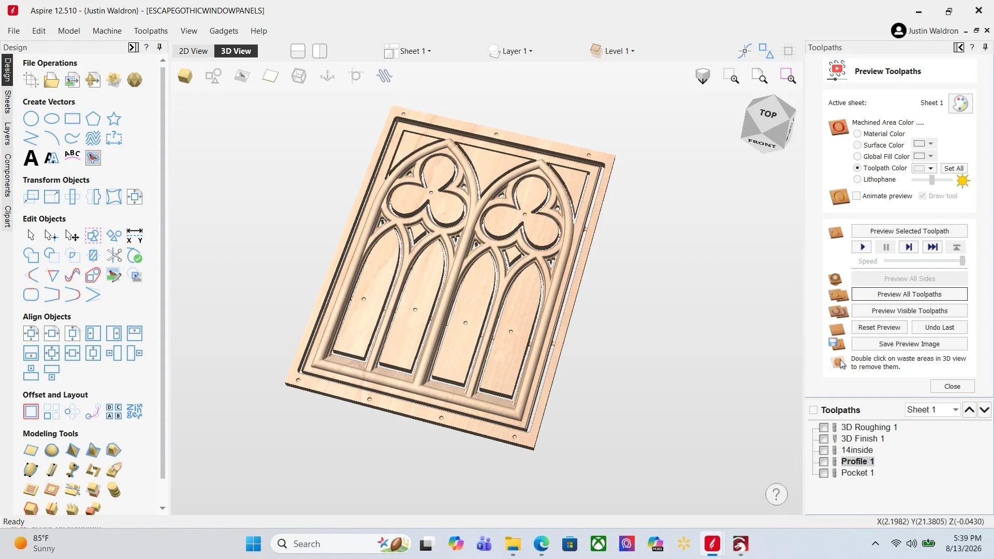Open the Sheet 1 combo box in Toolpaths list

[932, 409]
